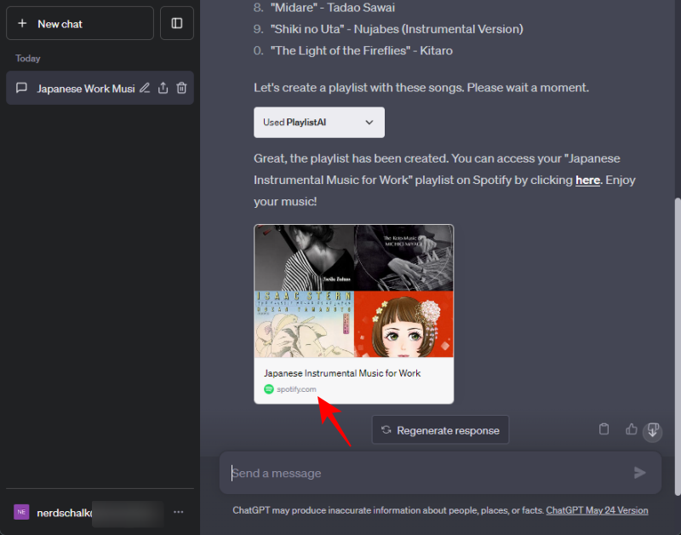Share the chat via the export icon
This screenshot has height=535, width=681.
tap(163, 87)
